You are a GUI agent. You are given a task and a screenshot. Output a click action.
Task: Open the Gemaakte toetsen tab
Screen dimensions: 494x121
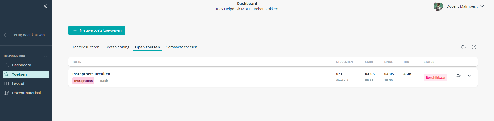coord(181,47)
